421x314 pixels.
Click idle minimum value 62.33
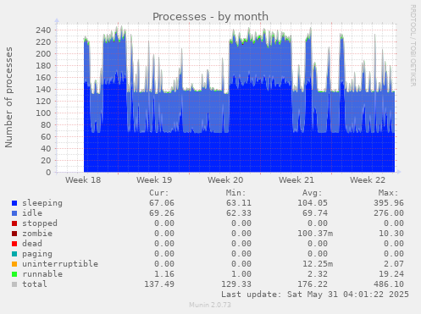[x=239, y=213]
